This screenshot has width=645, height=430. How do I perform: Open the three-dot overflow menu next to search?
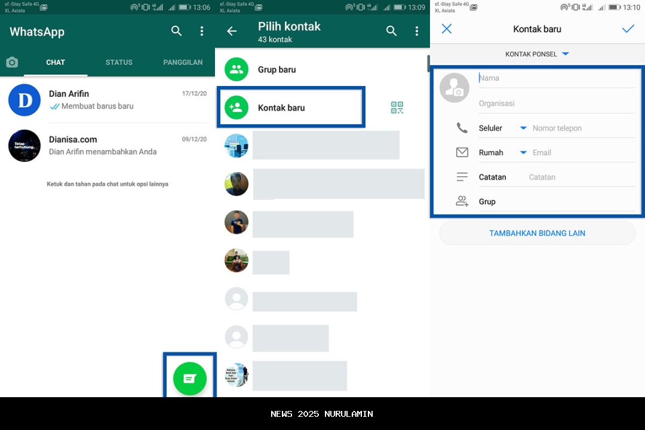tap(201, 30)
